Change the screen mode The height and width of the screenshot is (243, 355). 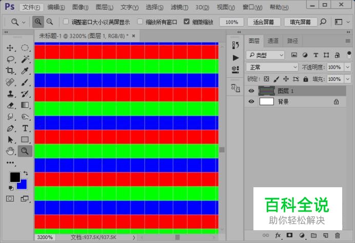click(25, 198)
